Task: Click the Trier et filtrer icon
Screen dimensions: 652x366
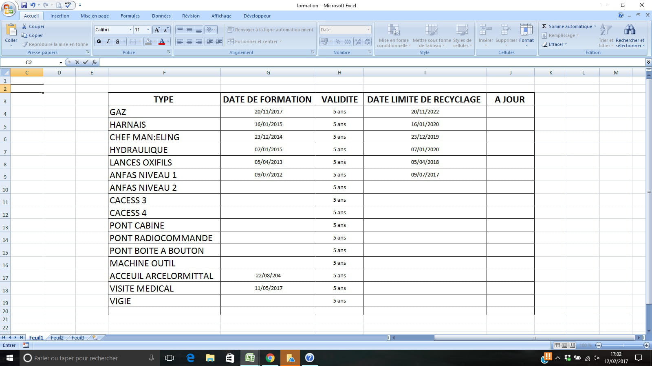Action: [x=606, y=30]
